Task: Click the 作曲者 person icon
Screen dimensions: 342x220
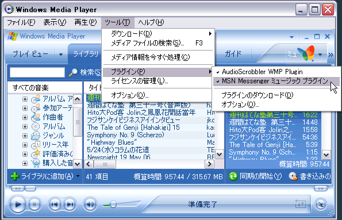Action: pos(36,117)
